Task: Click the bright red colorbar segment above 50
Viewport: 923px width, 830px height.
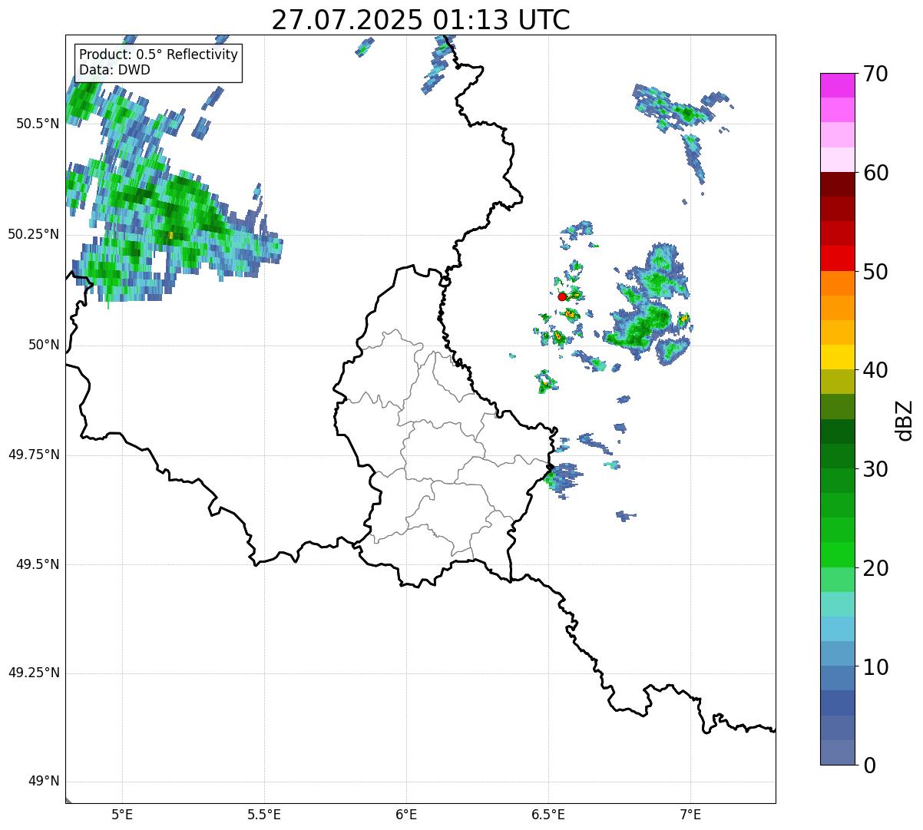Action: [837, 258]
